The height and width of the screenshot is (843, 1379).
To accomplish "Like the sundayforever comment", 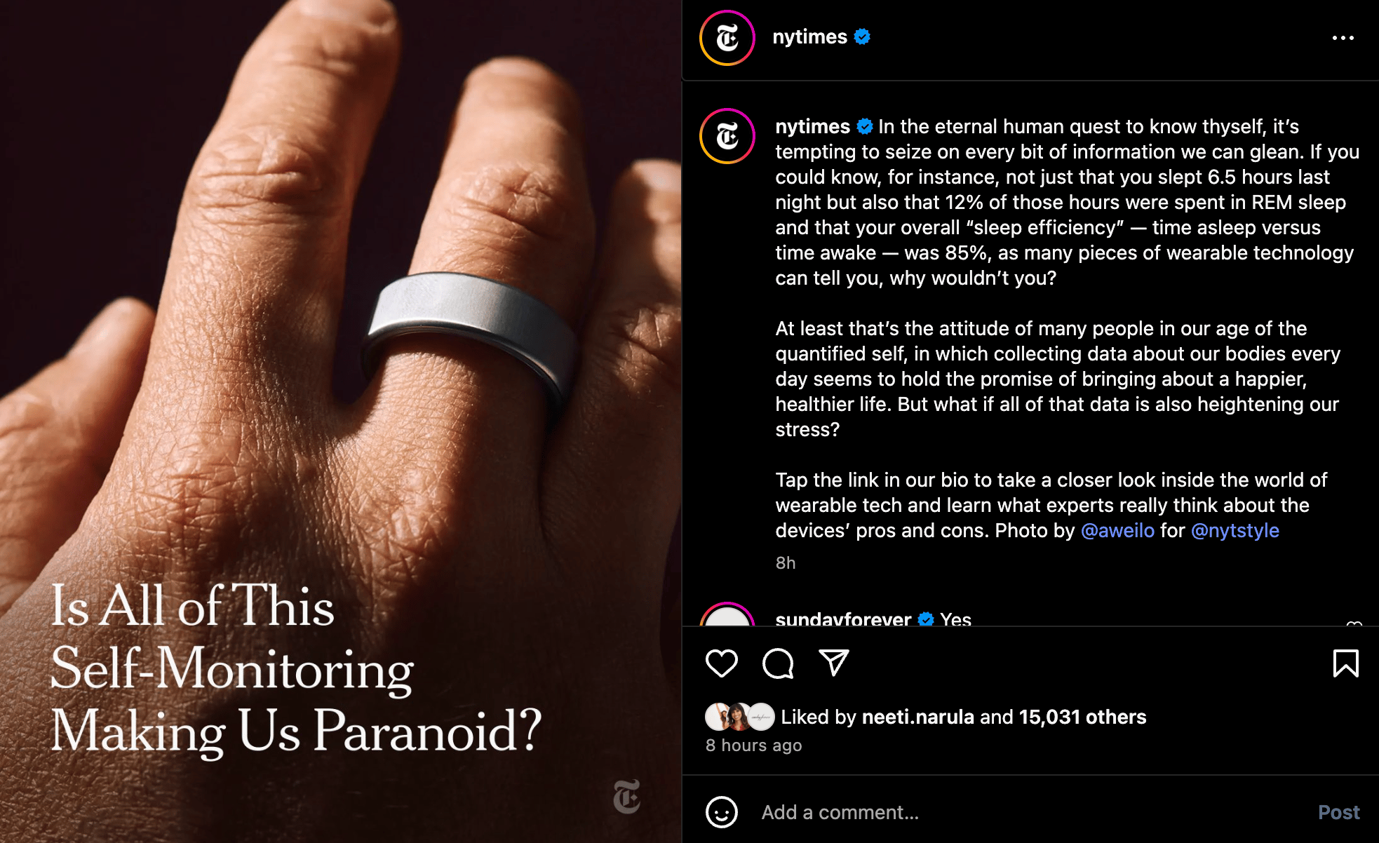I will (x=1354, y=623).
